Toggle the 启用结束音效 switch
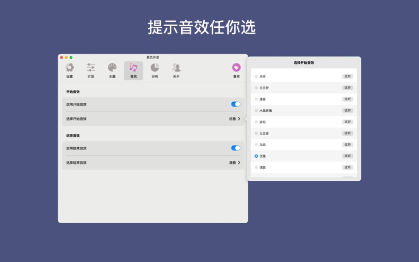419x262 pixels. [236, 148]
